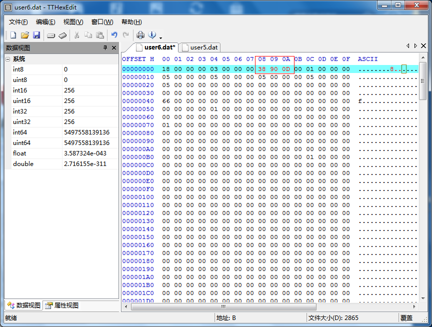Open the 编辑(E) menu

pyautogui.click(x=45, y=22)
